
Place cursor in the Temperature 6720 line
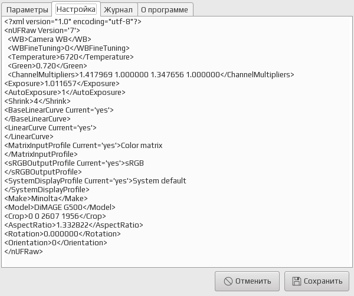tap(71, 57)
